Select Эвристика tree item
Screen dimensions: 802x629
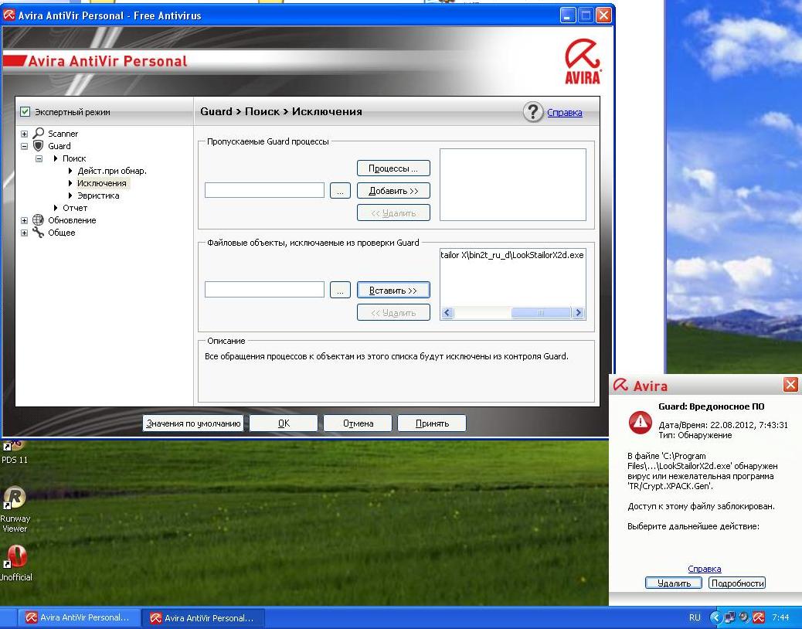(x=98, y=195)
